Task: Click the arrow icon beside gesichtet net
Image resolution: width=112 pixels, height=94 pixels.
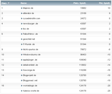Action: coord(22,39)
